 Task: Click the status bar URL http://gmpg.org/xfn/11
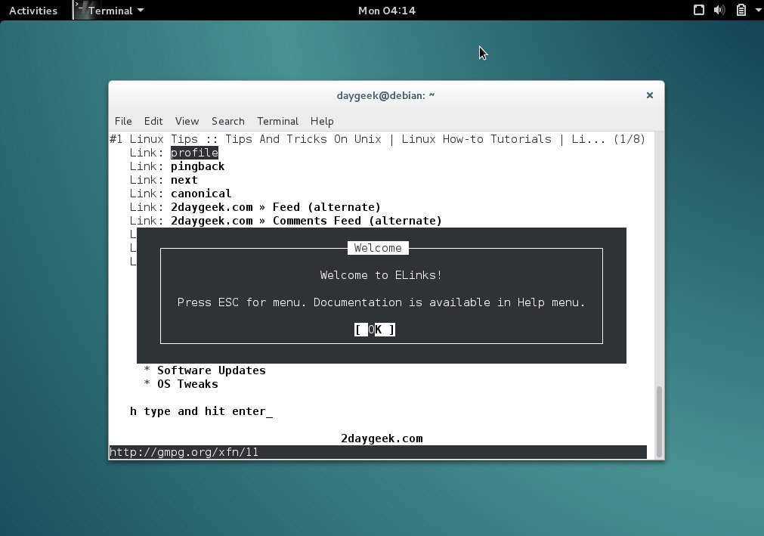184,452
